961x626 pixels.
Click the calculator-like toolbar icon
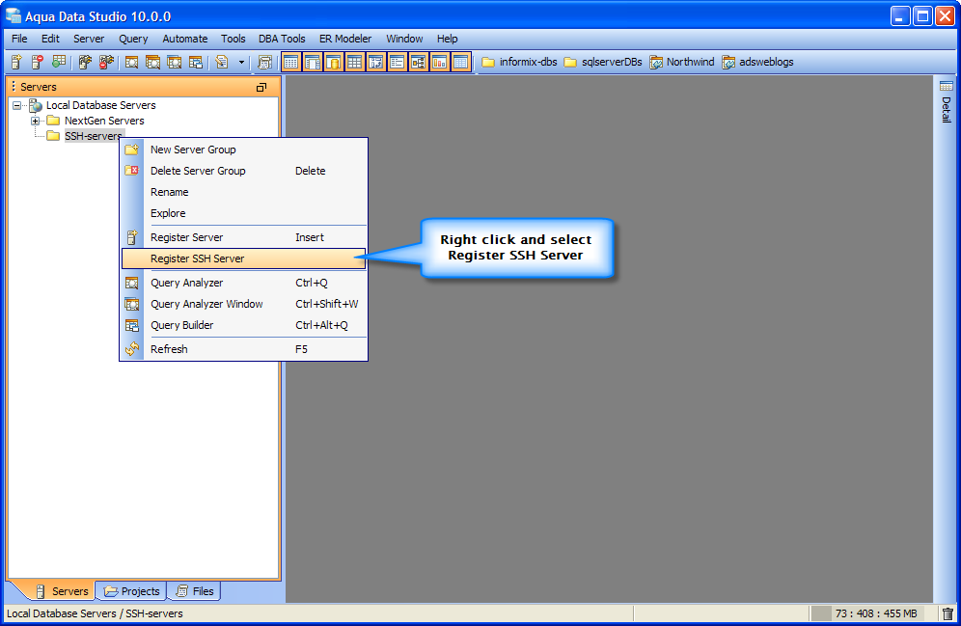click(264, 62)
